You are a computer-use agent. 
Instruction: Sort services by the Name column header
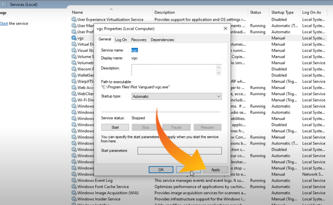pyautogui.click(x=78, y=12)
